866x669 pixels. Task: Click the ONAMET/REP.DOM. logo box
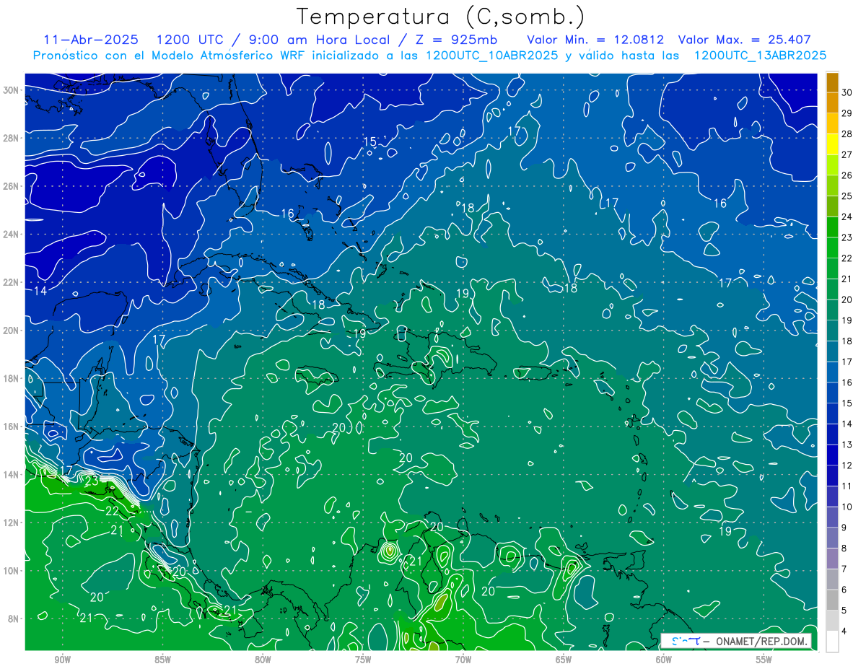pos(736,641)
